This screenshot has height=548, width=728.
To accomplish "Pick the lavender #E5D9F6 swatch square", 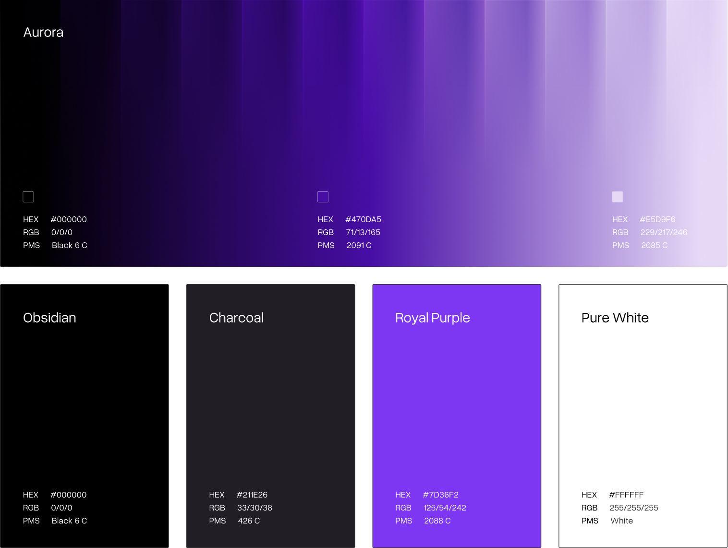I will click(618, 197).
